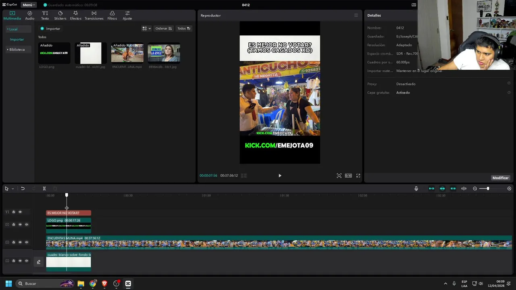
Task: Click the layout icon in title bar
Action: click(x=414, y=5)
